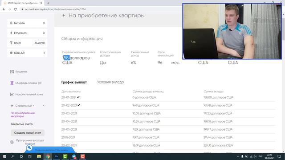Screen dimensions: 285x160
Task: Open a new browser tab with plus
Action: pos(48,3)
